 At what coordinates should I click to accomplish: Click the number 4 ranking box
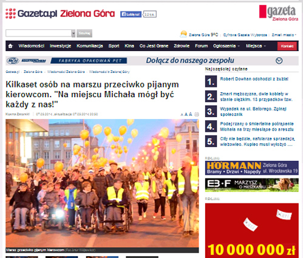pos(211,126)
